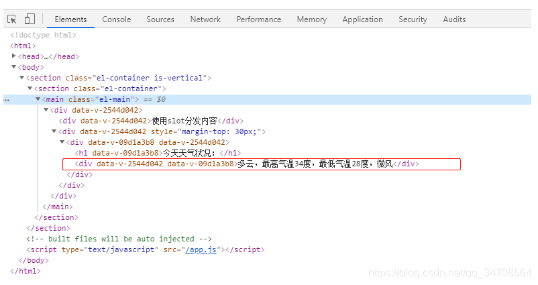This screenshot has width=538, height=285.
Task: Select the div with 多云，最高气温34度 text
Action: 247,164
